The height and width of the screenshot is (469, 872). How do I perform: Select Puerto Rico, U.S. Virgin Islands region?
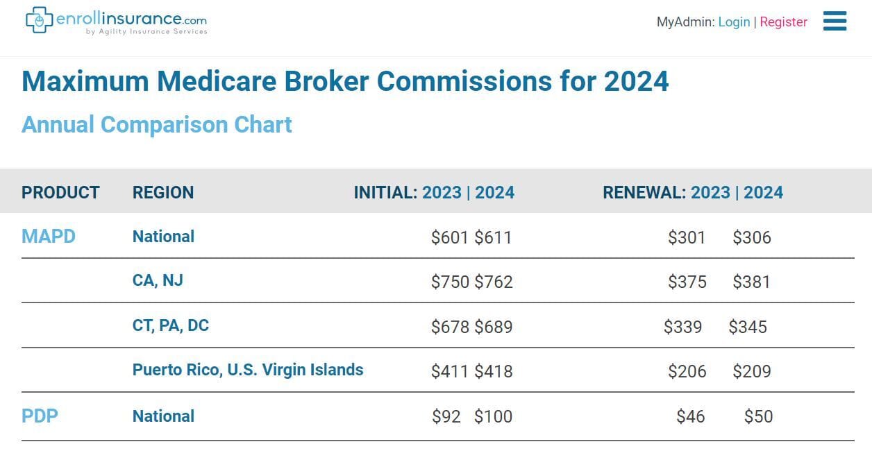click(248, 370)
